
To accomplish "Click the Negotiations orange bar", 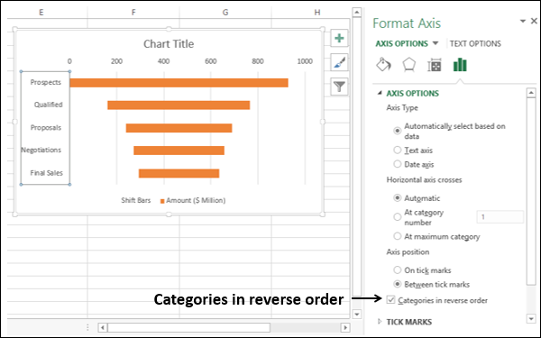I will tap(179, 151).
